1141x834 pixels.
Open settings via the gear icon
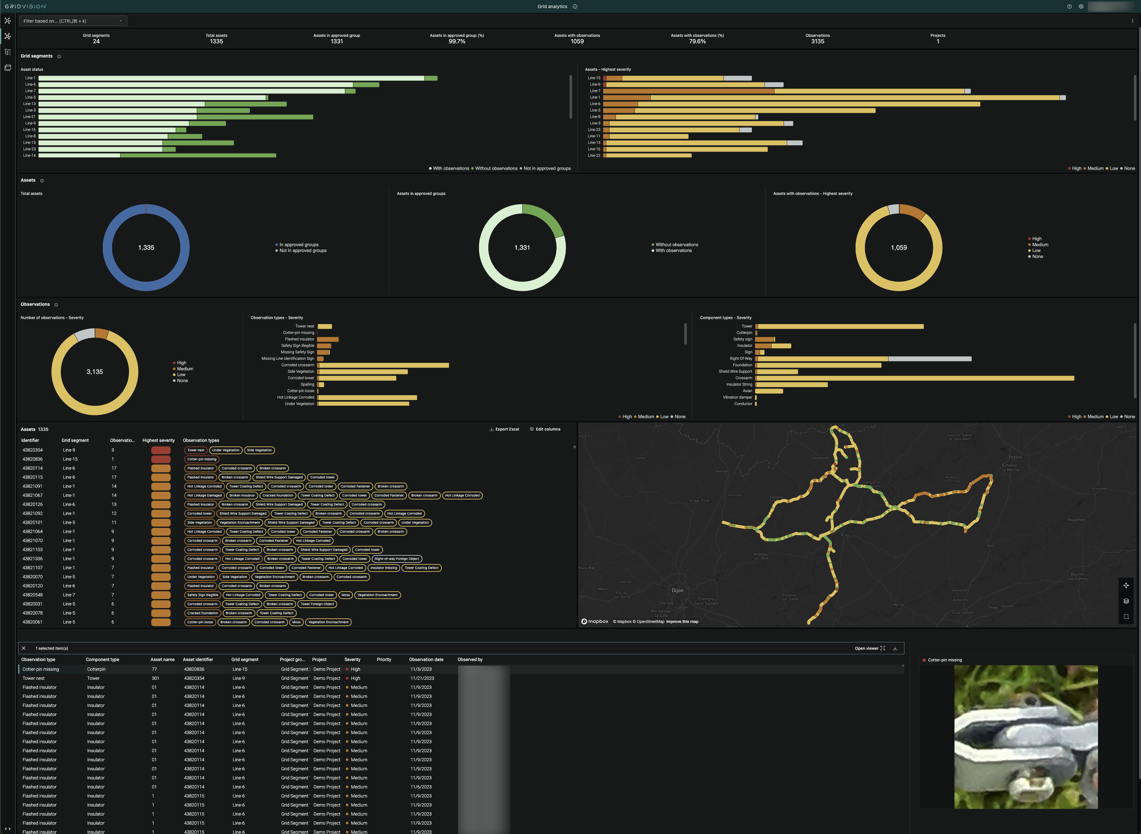[1081, 6]
